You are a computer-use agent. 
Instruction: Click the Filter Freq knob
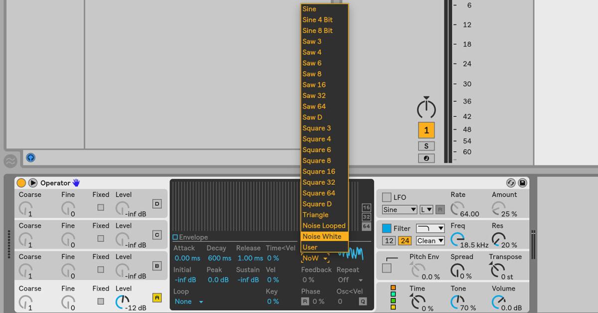[456, 240]
